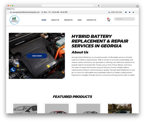Open the Twitter social link
Screen dimensions: 145x122
[x=130, y=12]
